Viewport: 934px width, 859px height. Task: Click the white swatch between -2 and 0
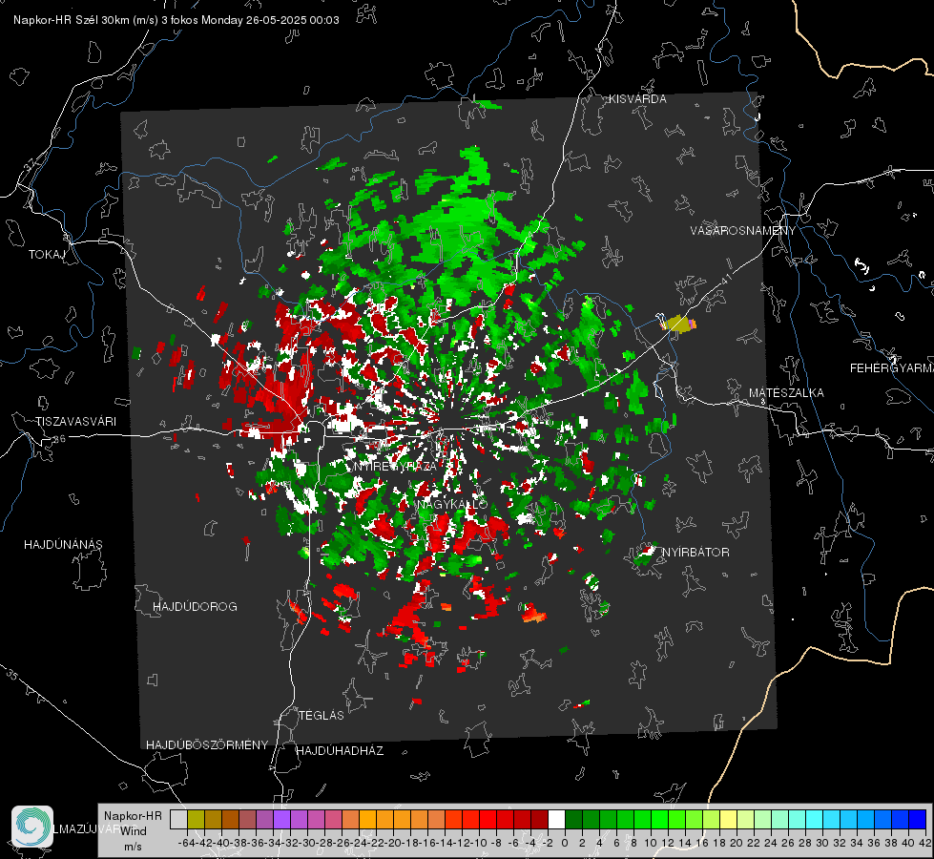(x=556, y=819)
